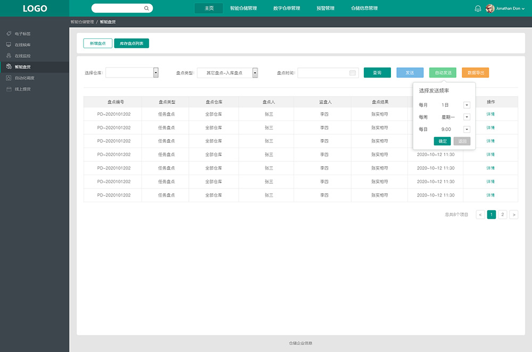The width and height of the screenshot is (532, 352).
Task: Expand the 盘点类型 dropdown arrow
Action: point(255,72)
